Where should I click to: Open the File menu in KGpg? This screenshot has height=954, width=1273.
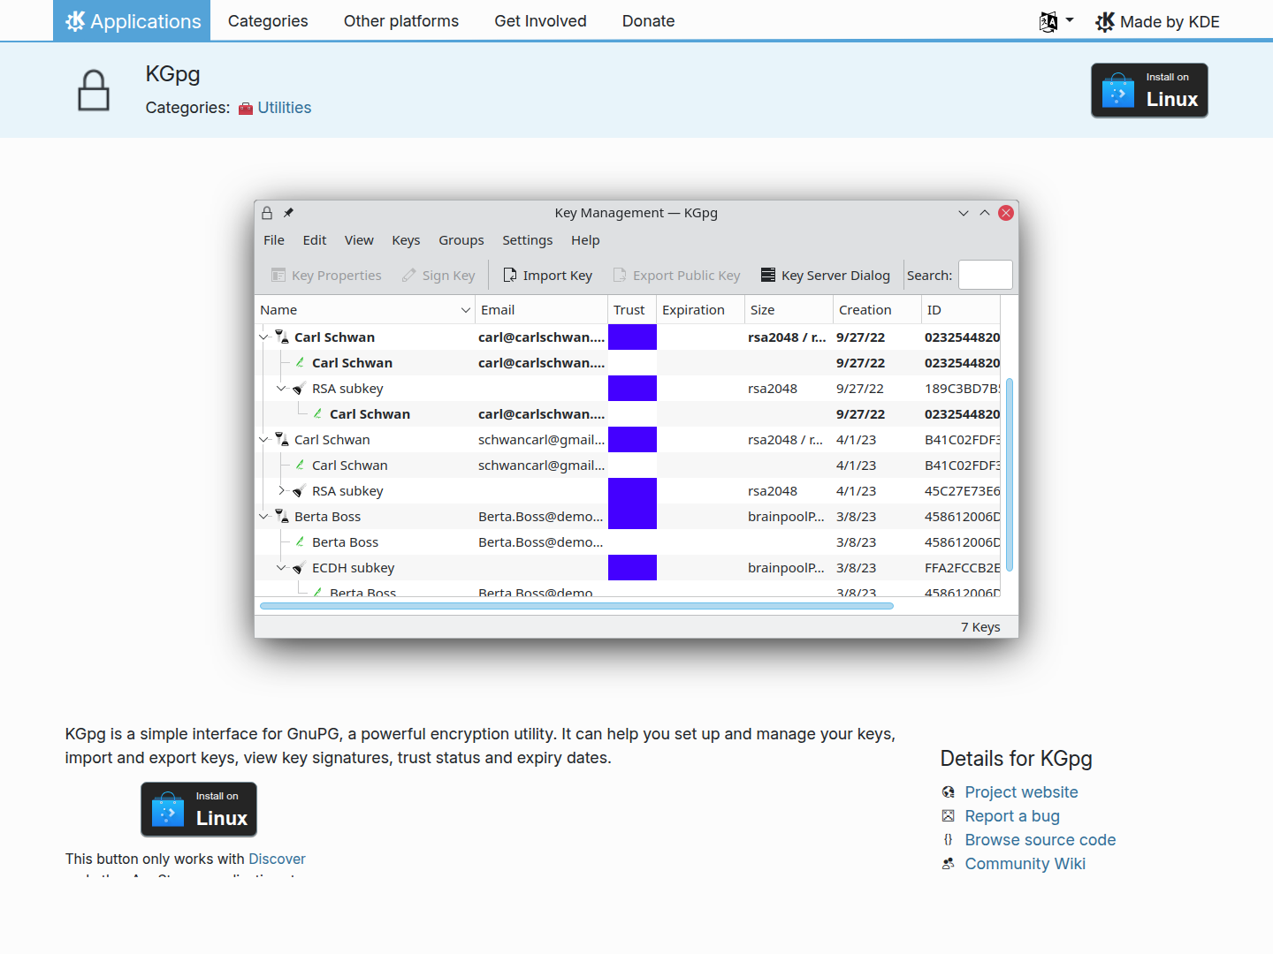pos(274,240)
